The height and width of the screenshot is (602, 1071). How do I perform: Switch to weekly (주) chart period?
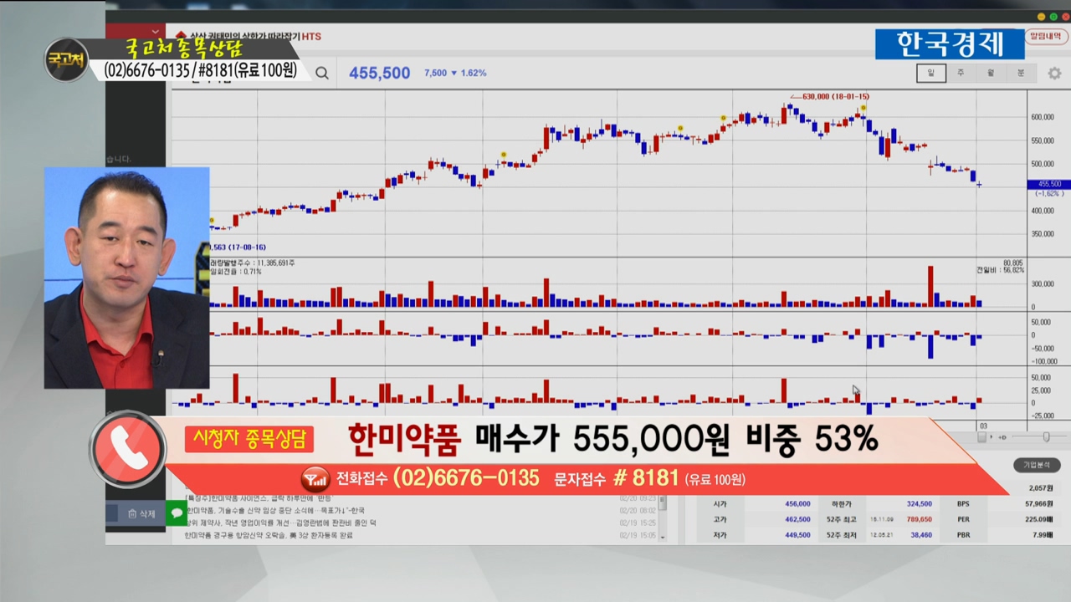click(961, 74)
